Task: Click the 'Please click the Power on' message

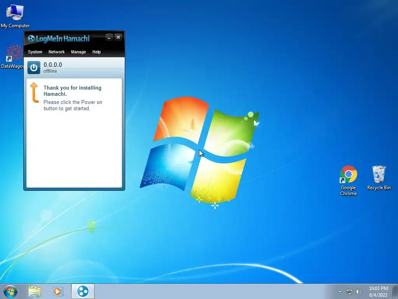Action: click(x=73, y=105)
